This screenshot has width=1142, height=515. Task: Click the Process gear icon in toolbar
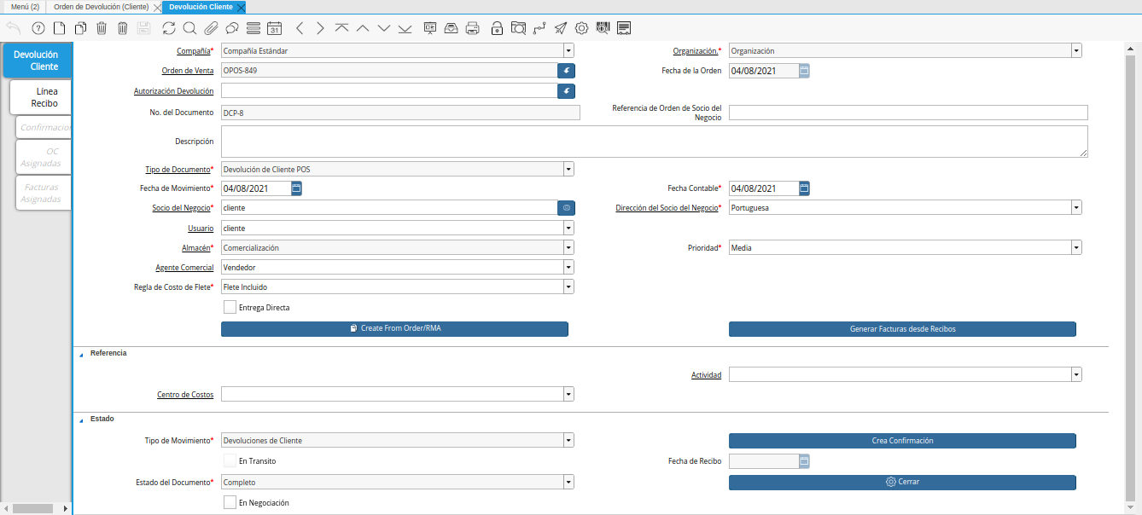pyautogui.click(x=582, y=28)
